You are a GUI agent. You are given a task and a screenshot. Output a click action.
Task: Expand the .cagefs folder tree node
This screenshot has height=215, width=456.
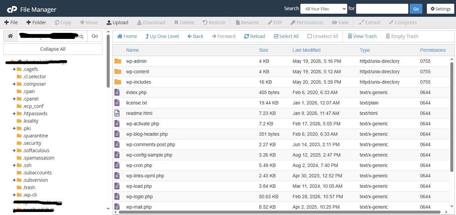tap(14, 69)
